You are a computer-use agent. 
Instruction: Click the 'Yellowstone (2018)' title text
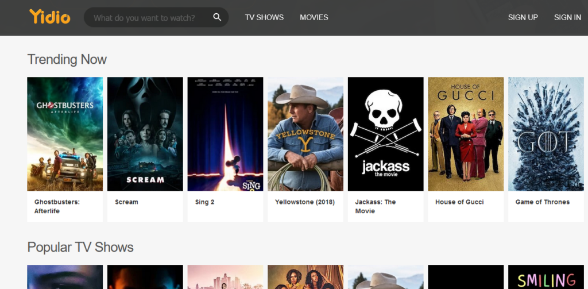click(305, 202)
